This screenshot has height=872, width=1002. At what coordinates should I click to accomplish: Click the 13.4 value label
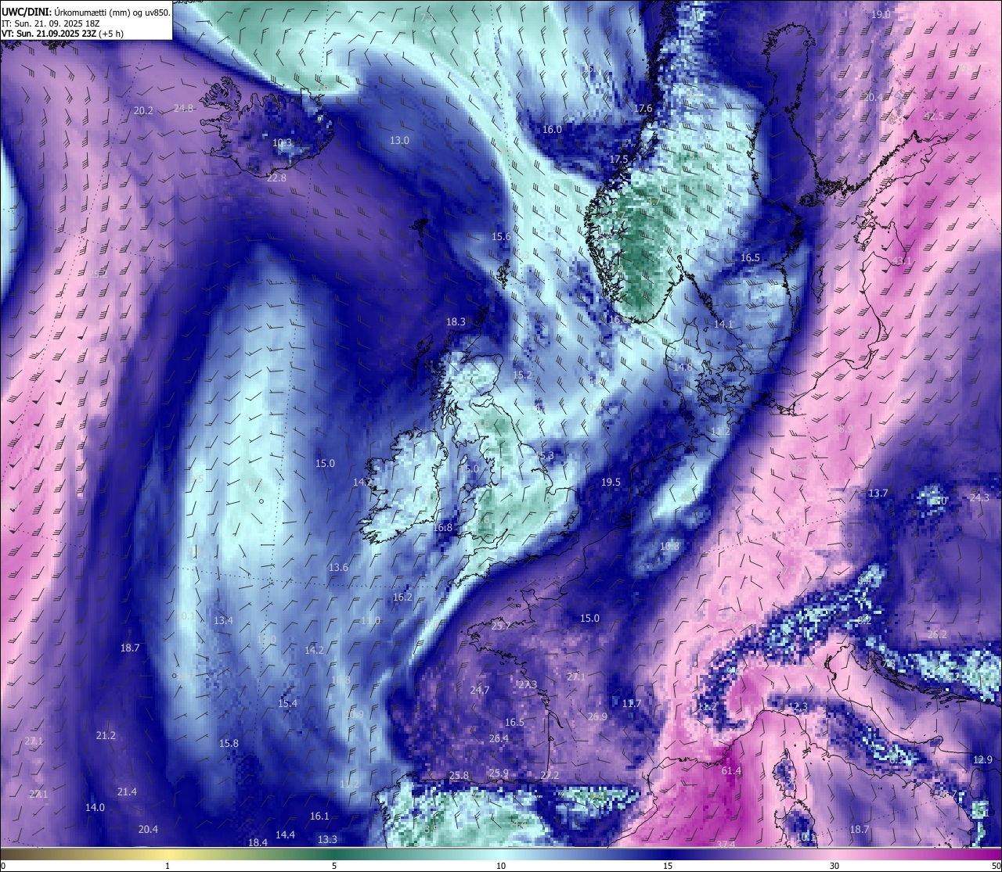point(223,620)
